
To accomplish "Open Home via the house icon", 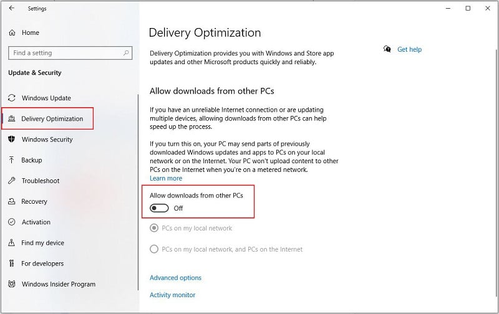I will point(12,32).
